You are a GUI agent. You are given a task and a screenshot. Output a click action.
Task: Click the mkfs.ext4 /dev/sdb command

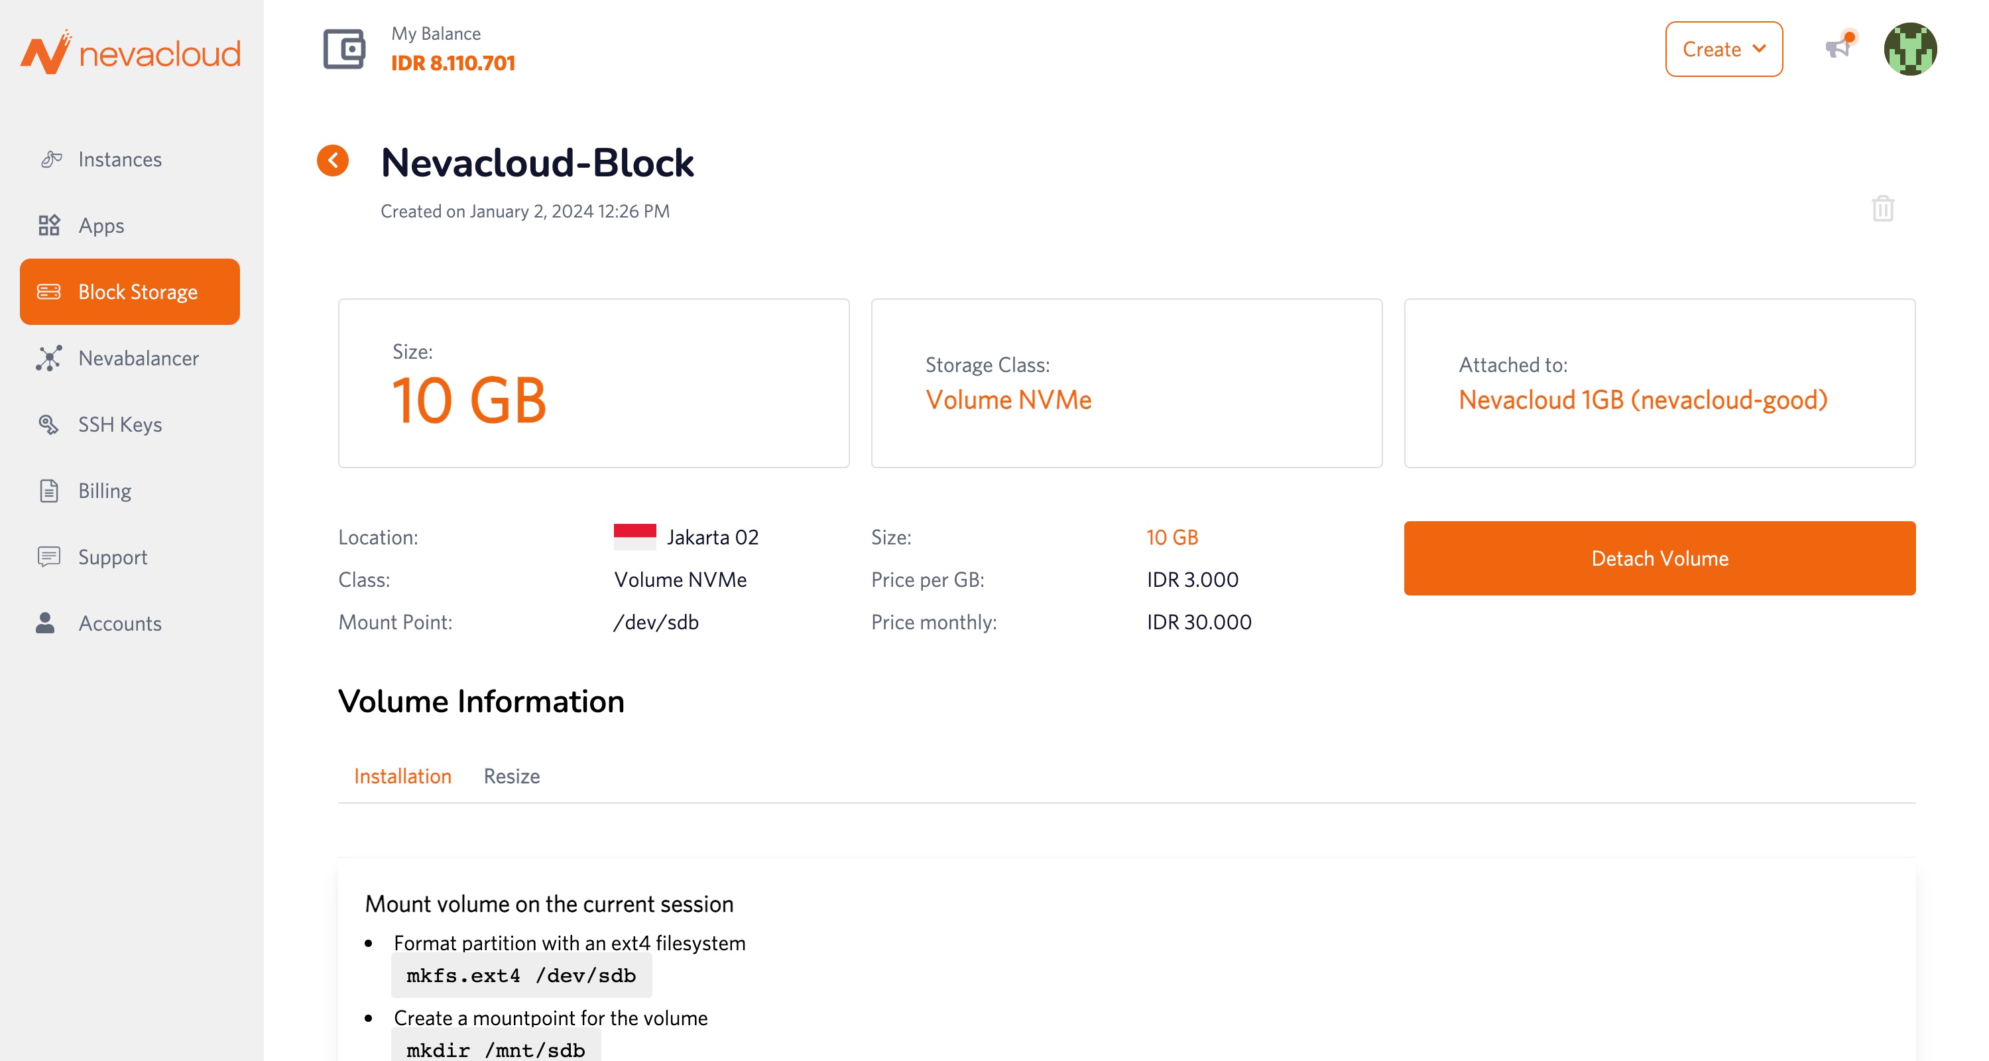point(521,975)
